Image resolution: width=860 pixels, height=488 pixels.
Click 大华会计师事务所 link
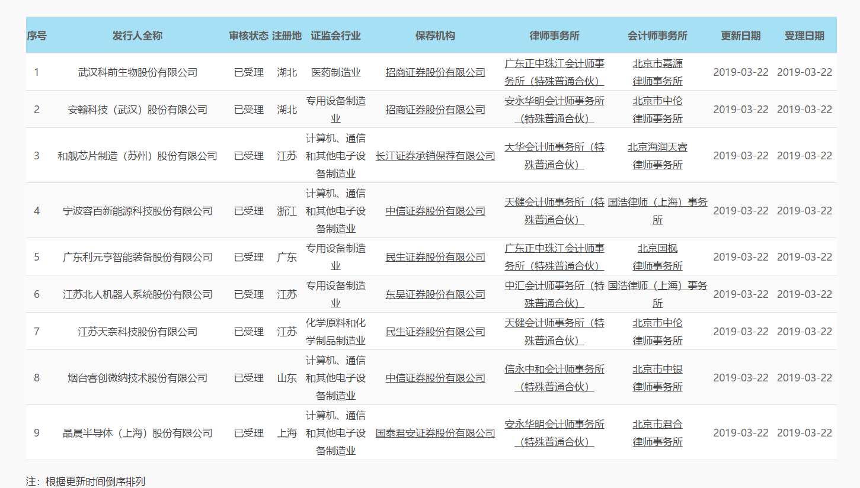coord(554,156)
